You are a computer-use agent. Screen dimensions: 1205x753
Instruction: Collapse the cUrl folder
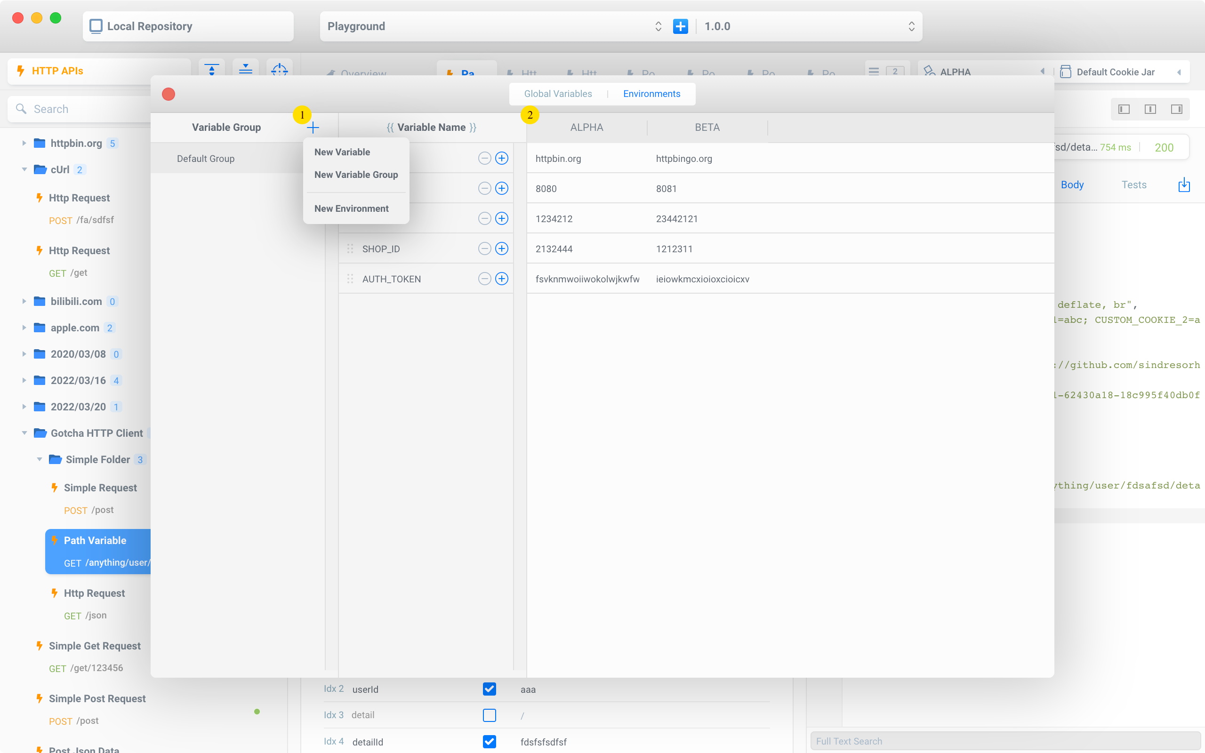click(x=24, y=170)
